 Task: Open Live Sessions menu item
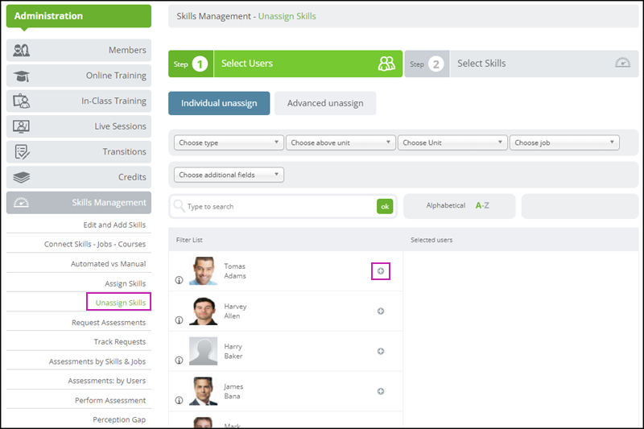pos(79,126)
